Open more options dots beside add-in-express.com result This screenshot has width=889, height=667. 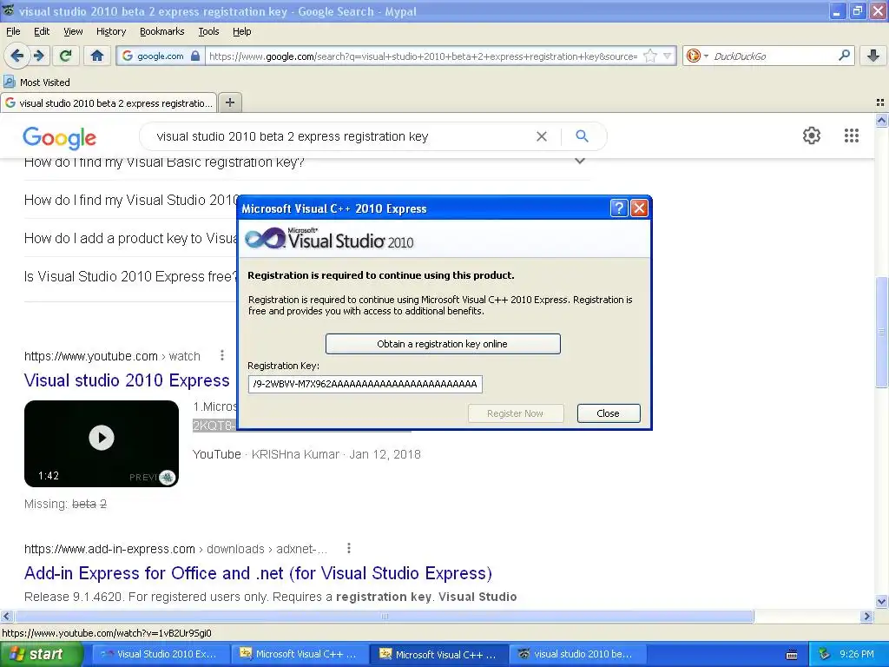point(349,549)
